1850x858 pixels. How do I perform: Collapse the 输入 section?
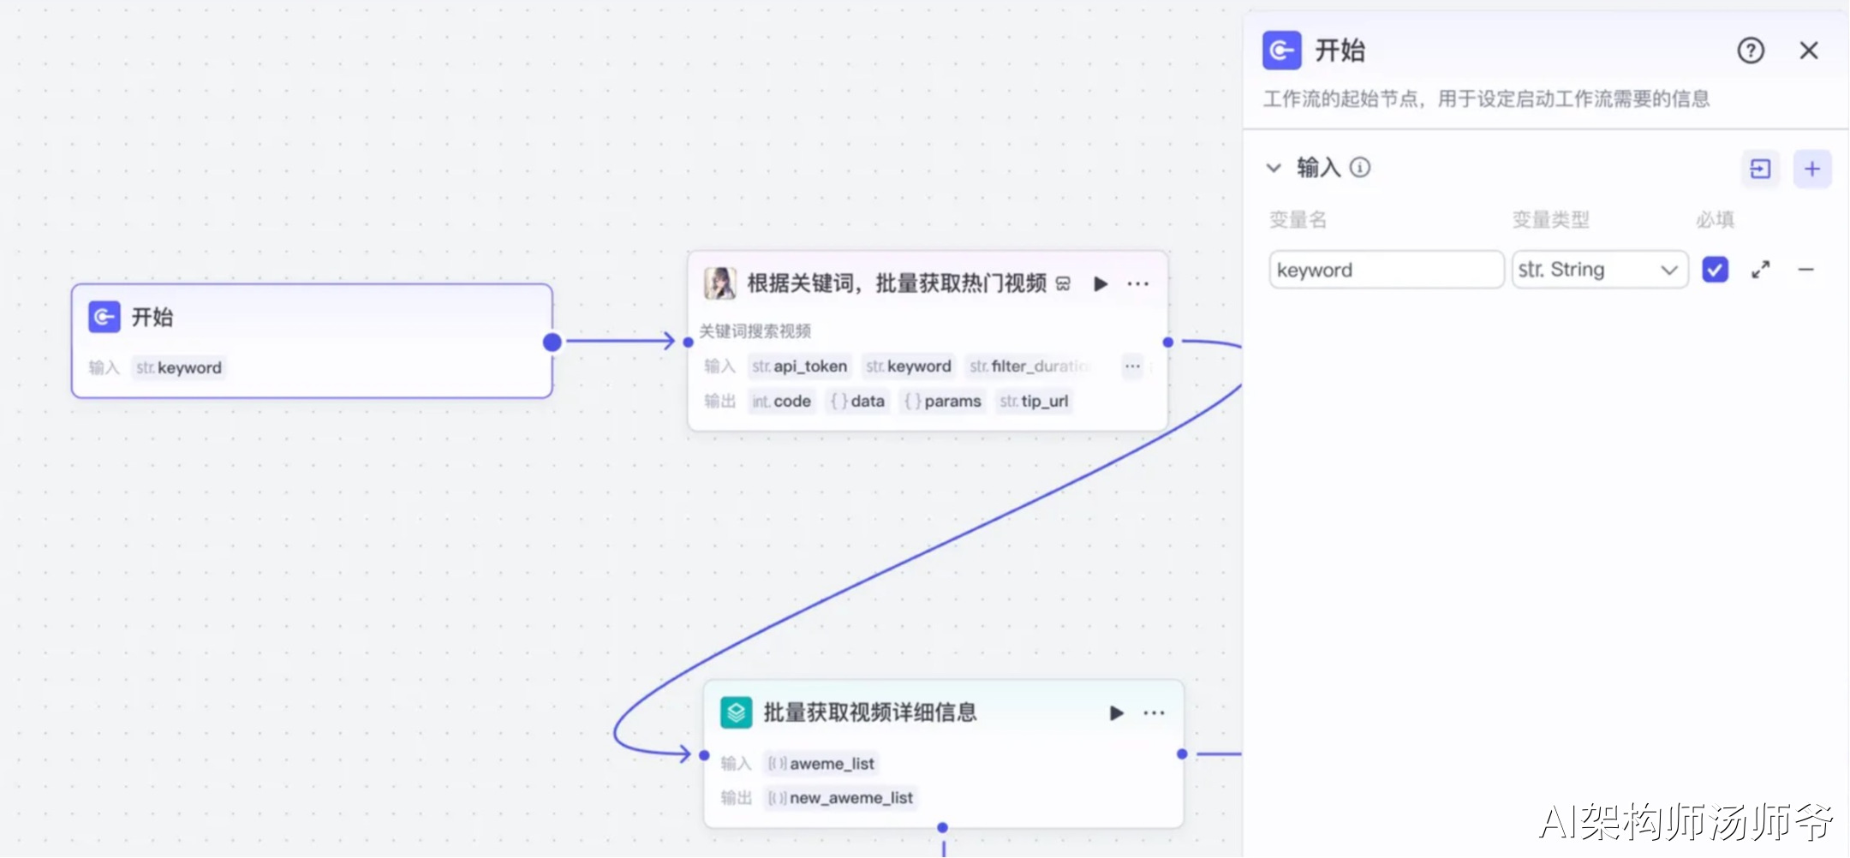click(1274, 168)
